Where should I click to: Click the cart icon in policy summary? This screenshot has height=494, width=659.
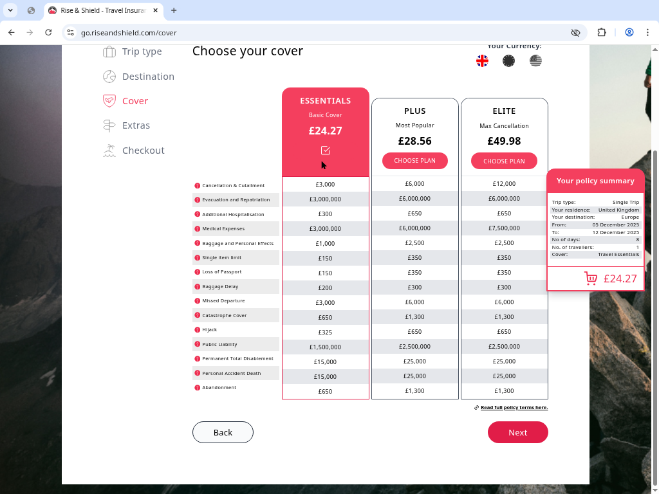[x=590, y=278]
